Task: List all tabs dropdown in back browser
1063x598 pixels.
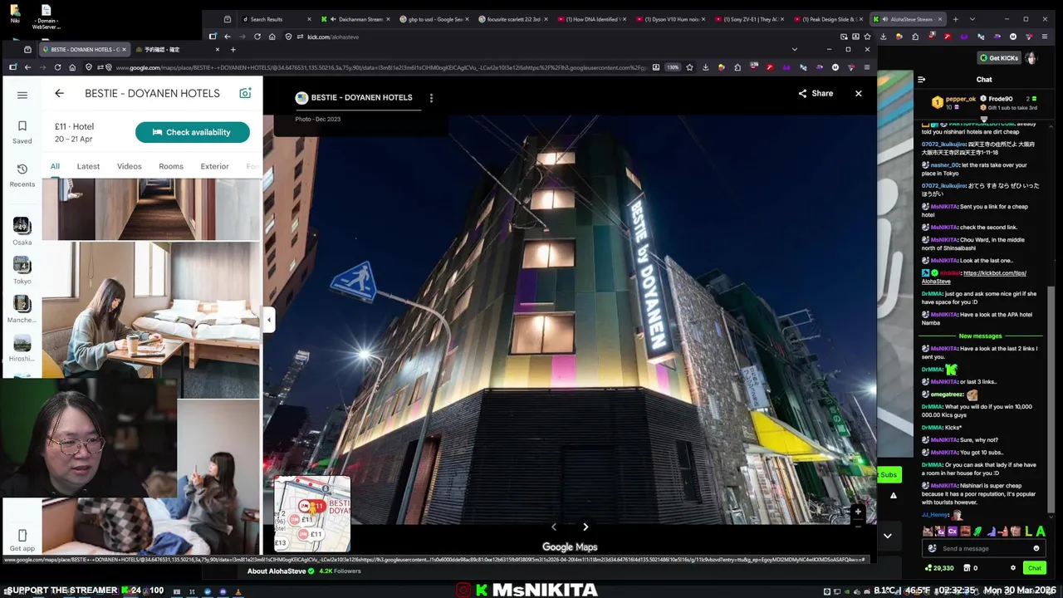Action: [x=972, y=19]
